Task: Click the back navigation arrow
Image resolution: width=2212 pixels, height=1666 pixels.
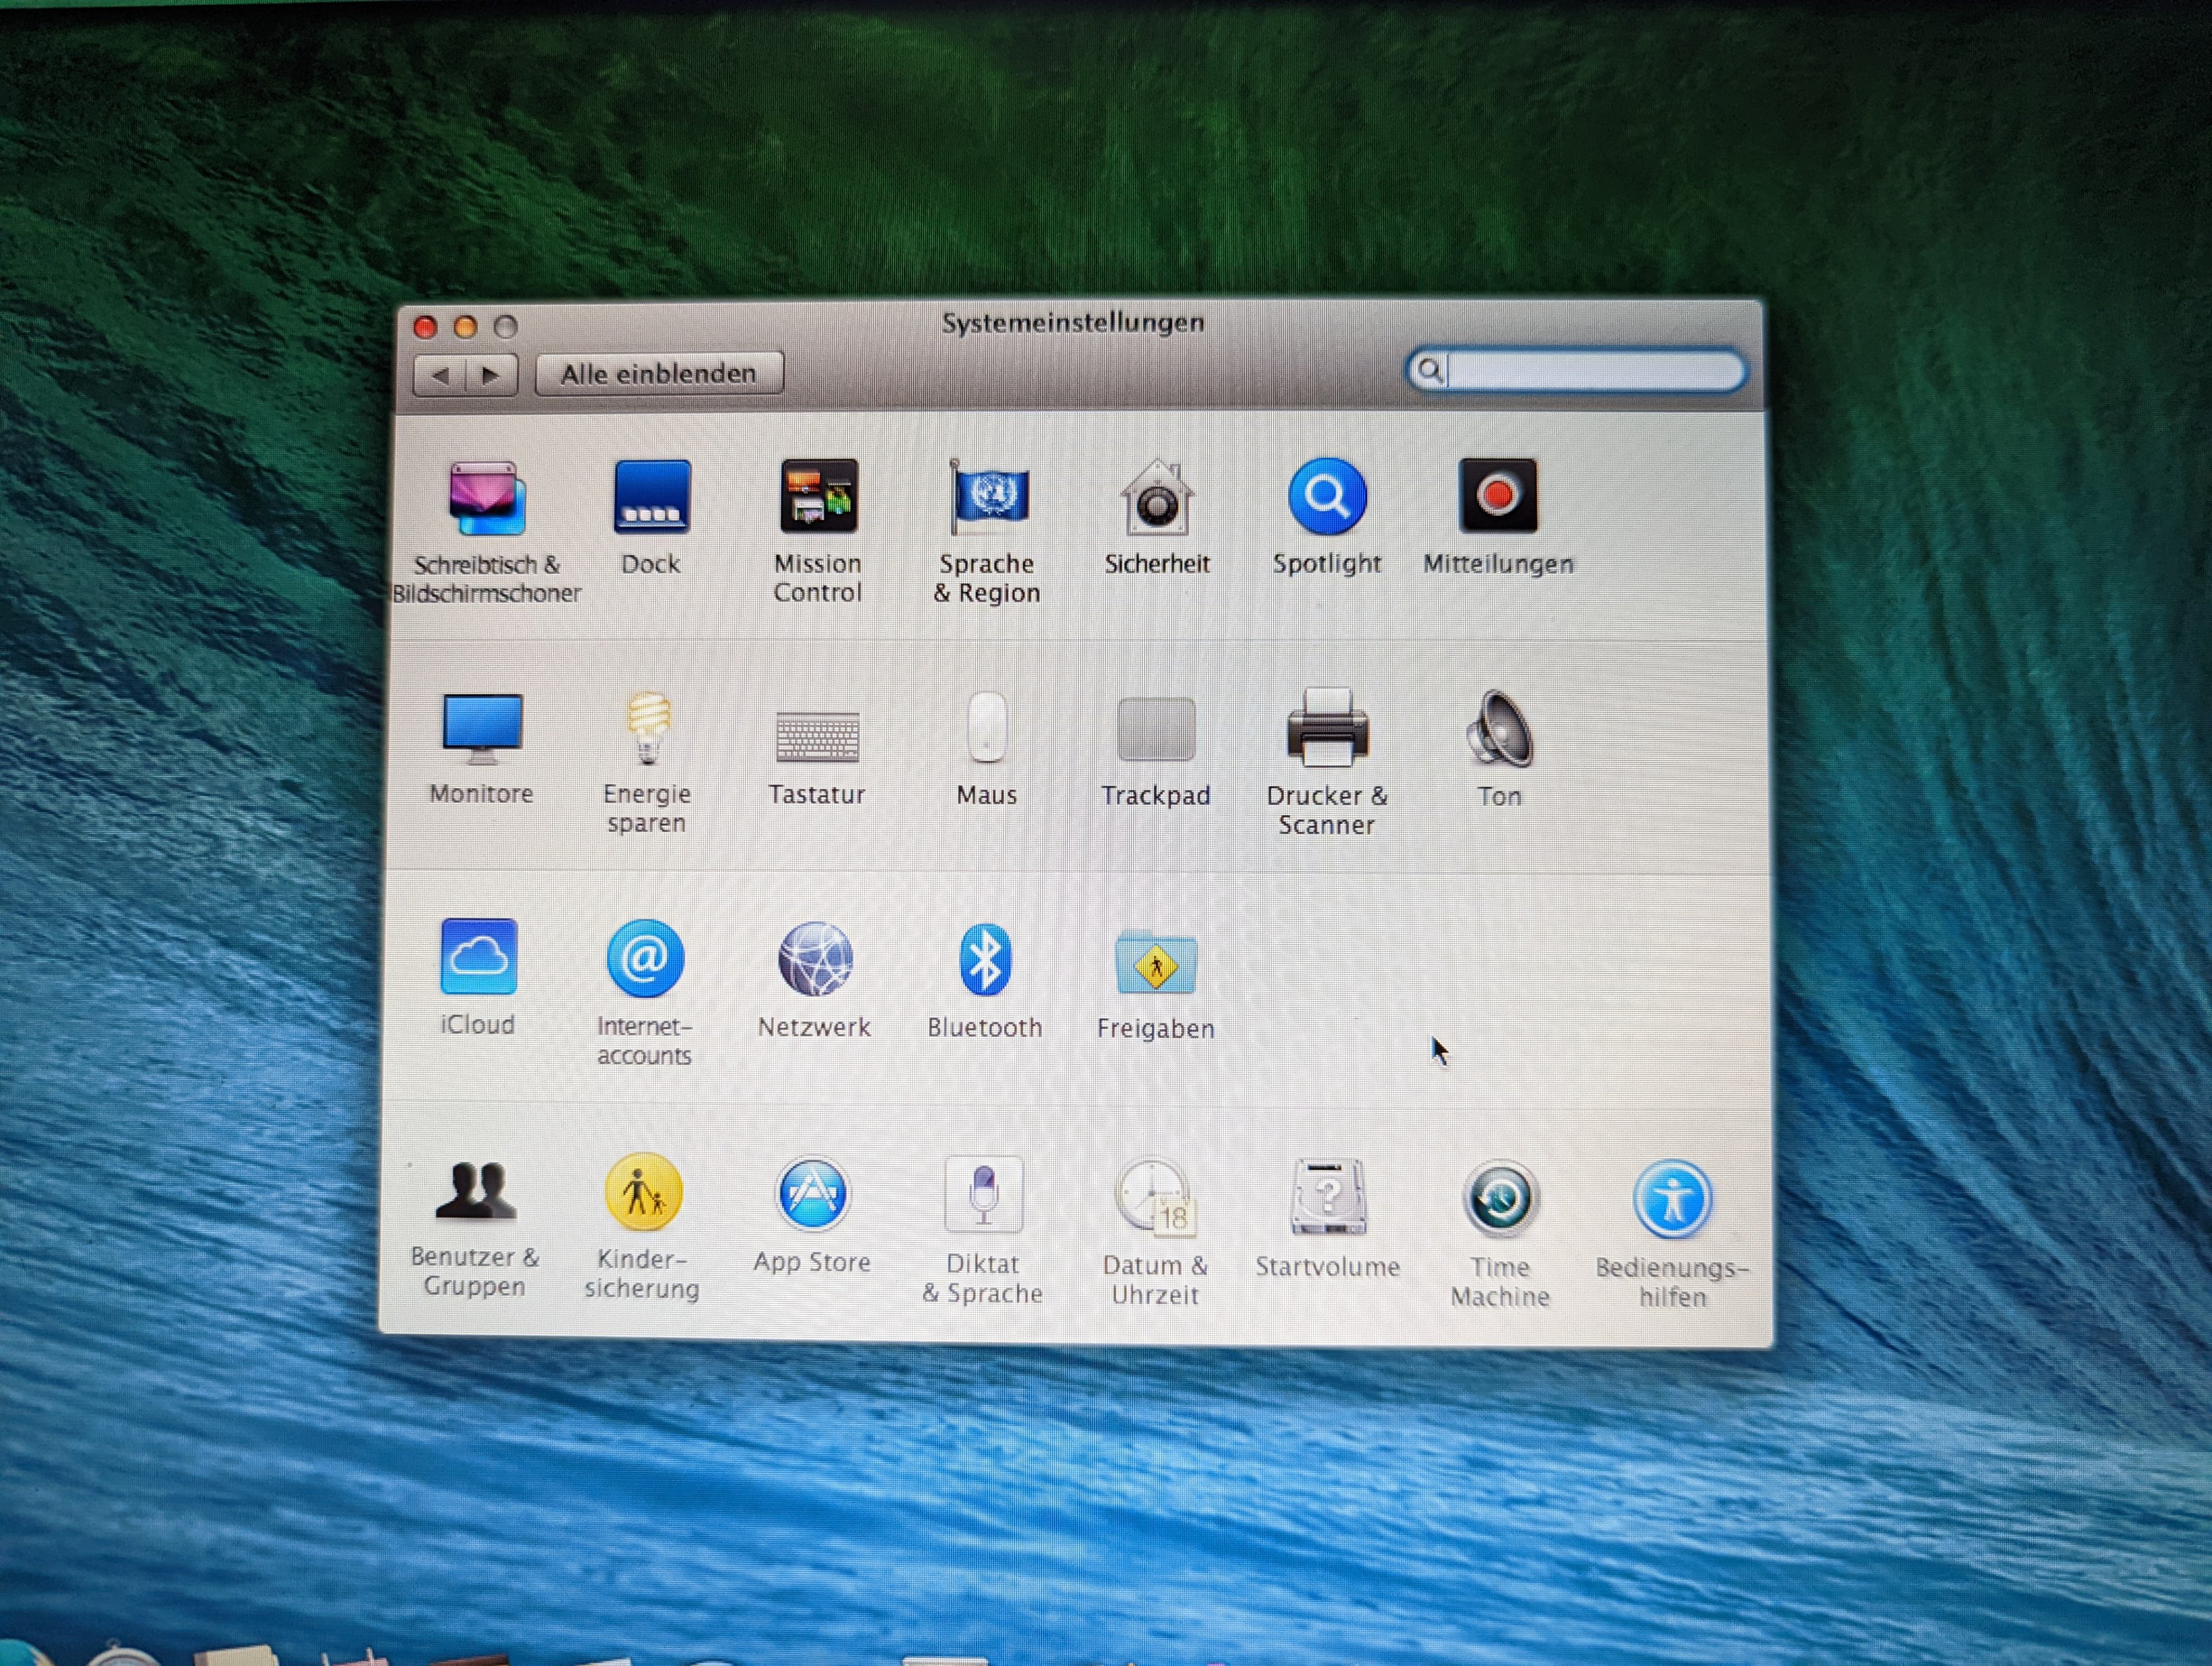Action: [x=440, y=376]
